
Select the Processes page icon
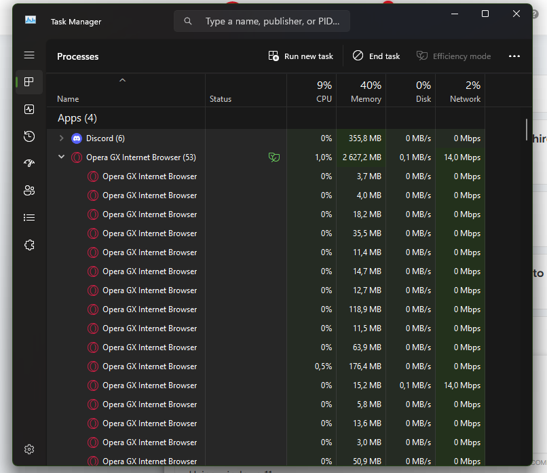pos(29,82)
